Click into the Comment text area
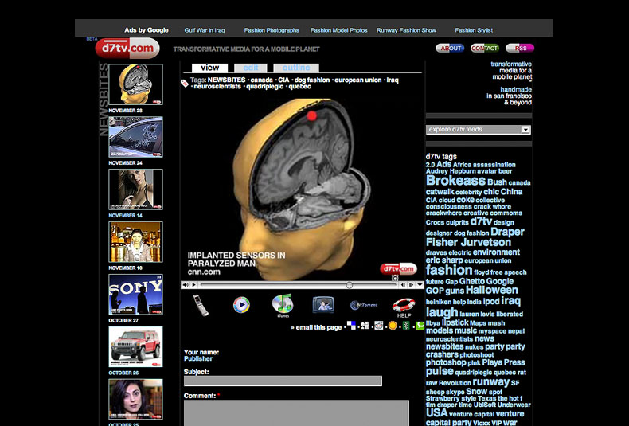 pyautogui.click(x=296, y=412)
